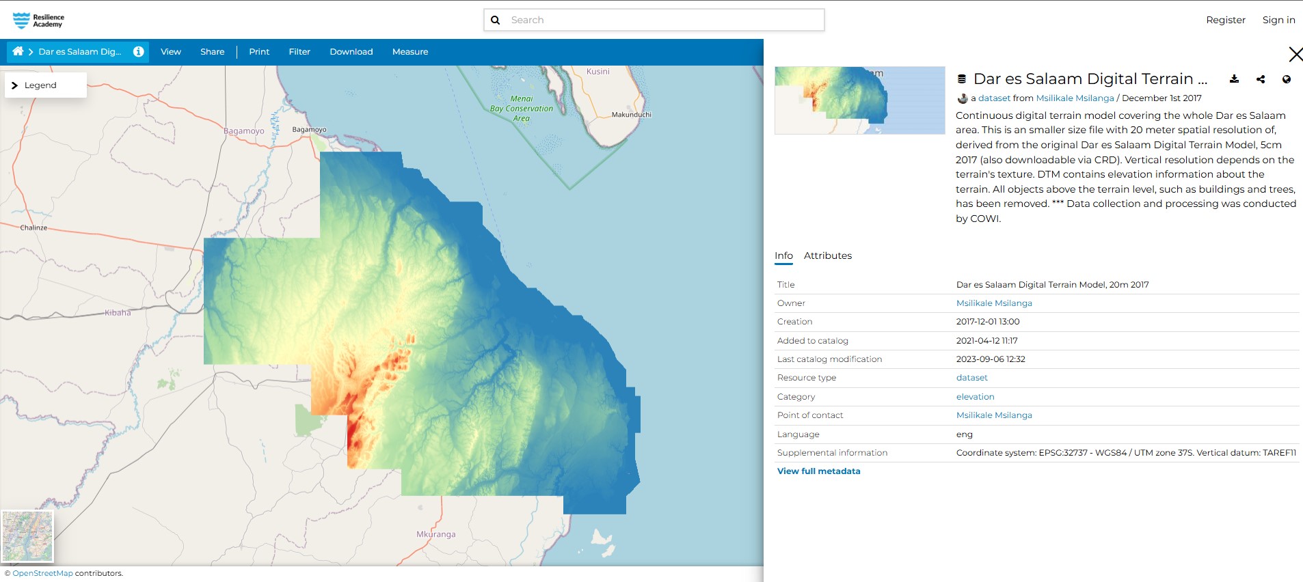Click Resource type value dataset

pyautogui.click(x=972, y=378)
